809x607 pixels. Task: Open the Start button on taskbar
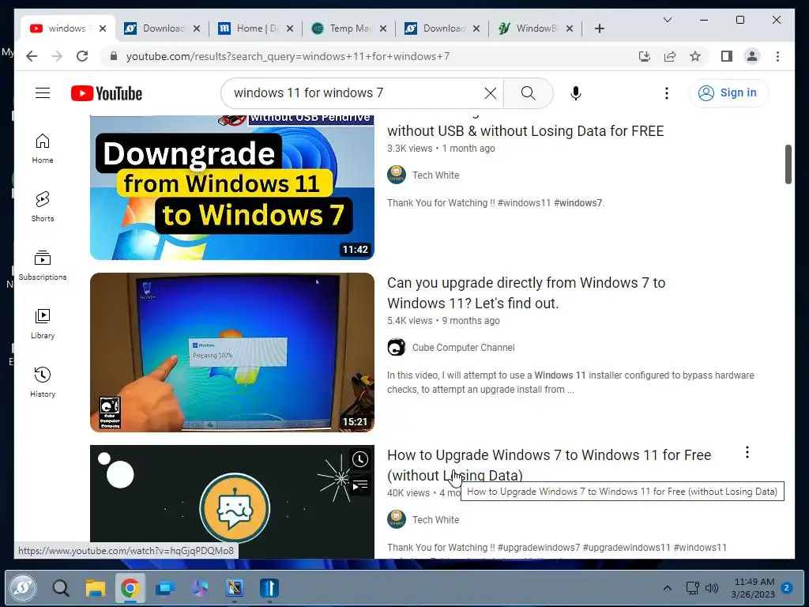click(23, 588)
